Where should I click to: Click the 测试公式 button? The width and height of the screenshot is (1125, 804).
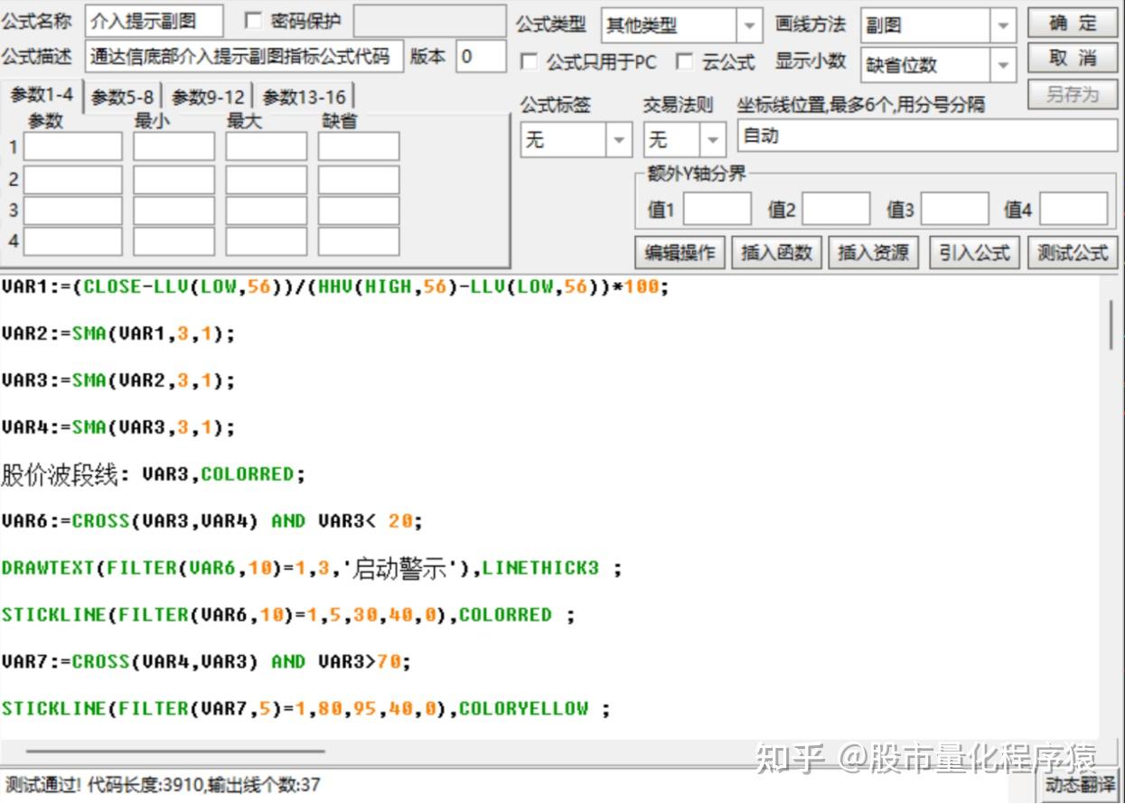1073,253
